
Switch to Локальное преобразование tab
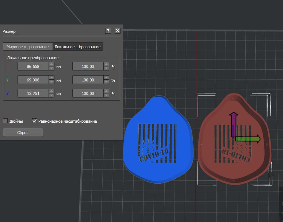[77, 47]
